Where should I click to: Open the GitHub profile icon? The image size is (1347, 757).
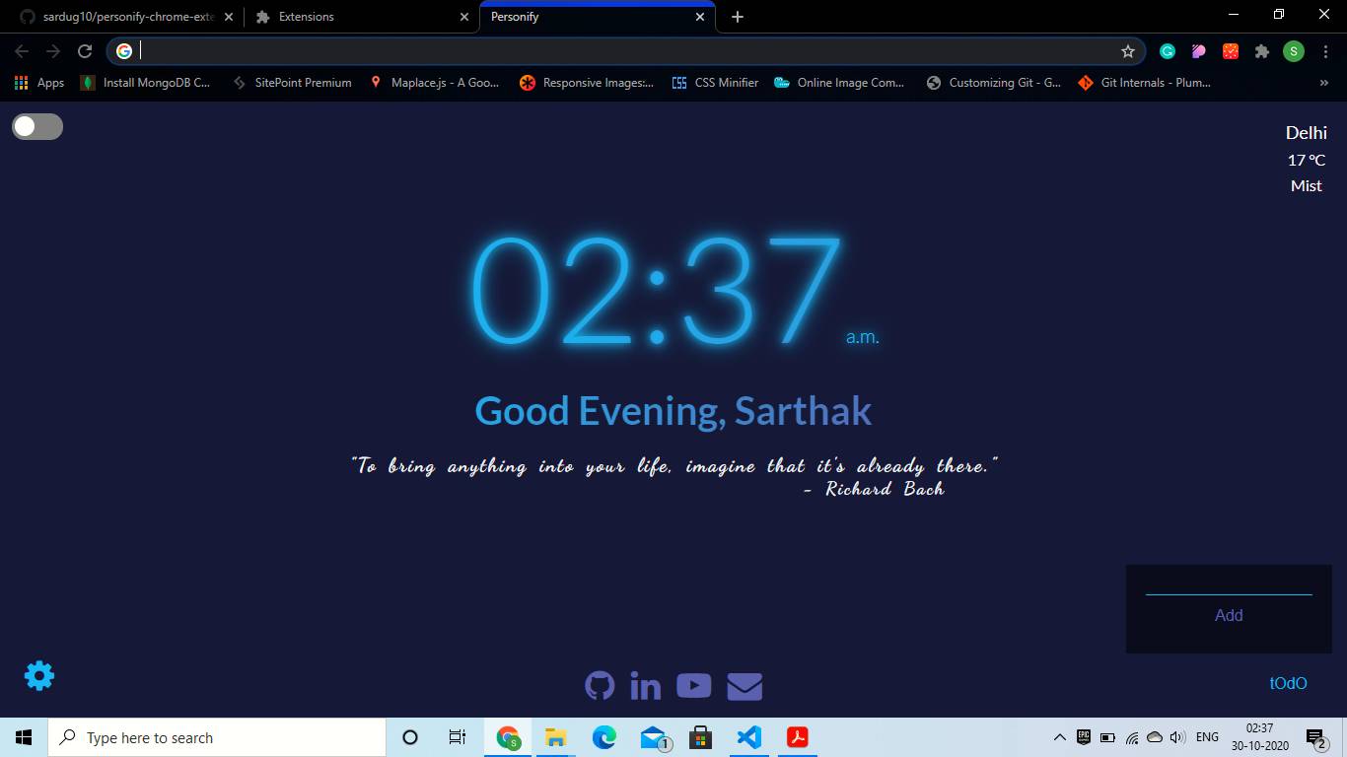pos(600,685)
